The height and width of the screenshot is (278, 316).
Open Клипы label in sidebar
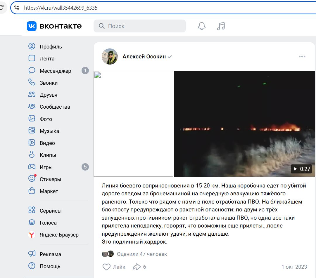[x=48, y=155]
